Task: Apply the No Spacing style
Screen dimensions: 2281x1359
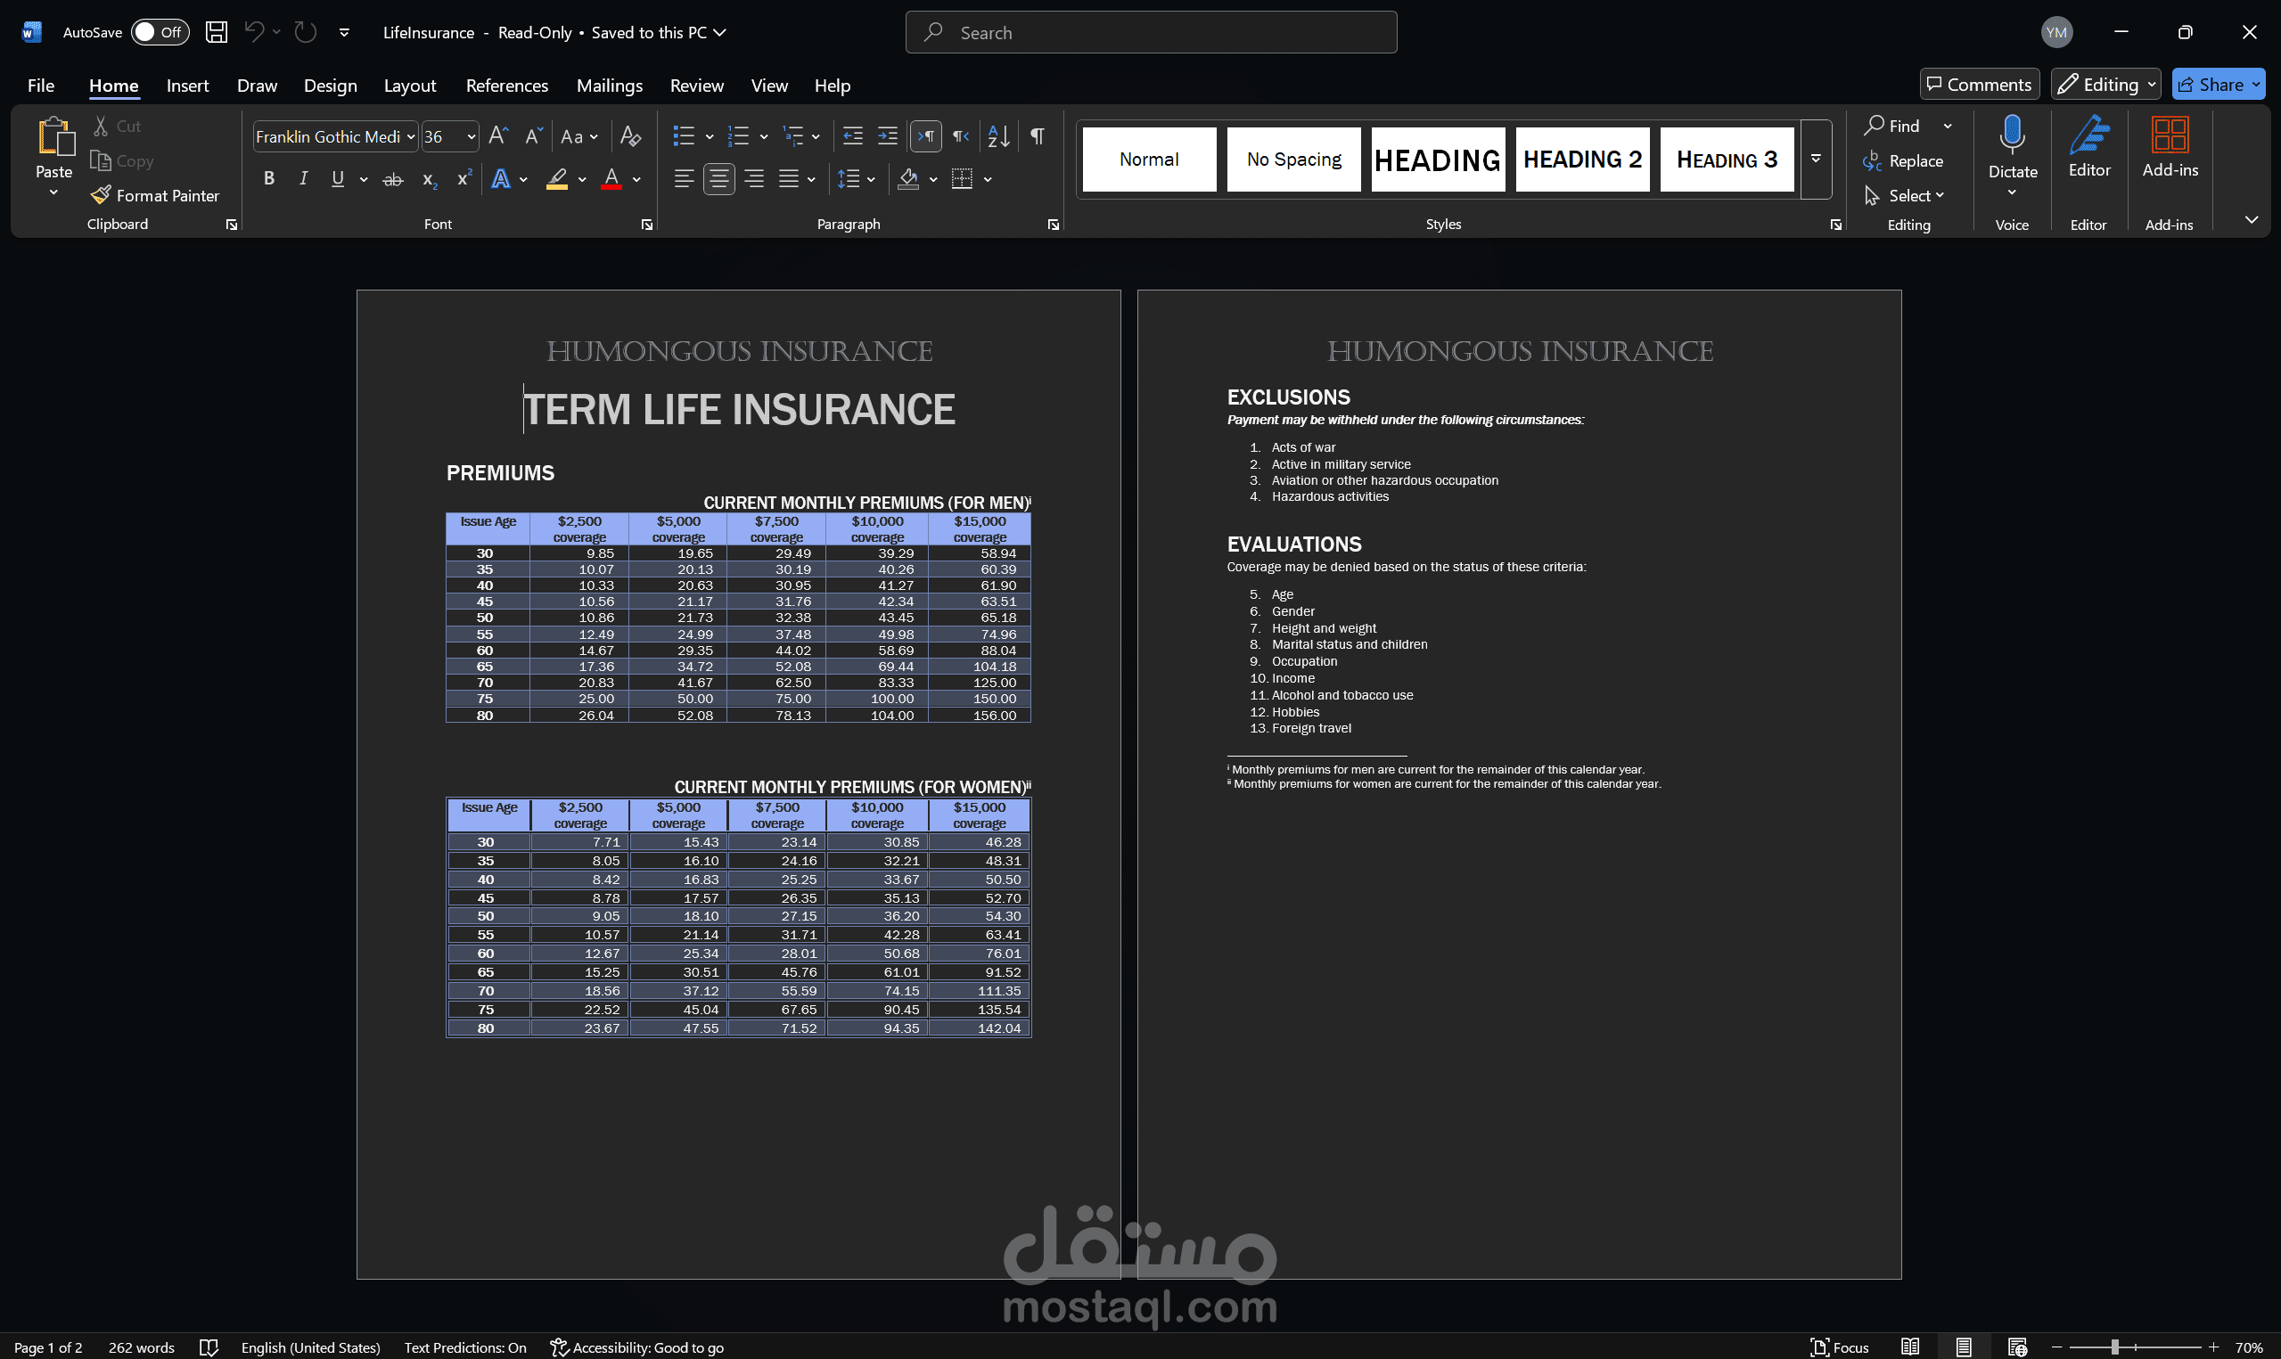Action: (x=1293, y=160)
